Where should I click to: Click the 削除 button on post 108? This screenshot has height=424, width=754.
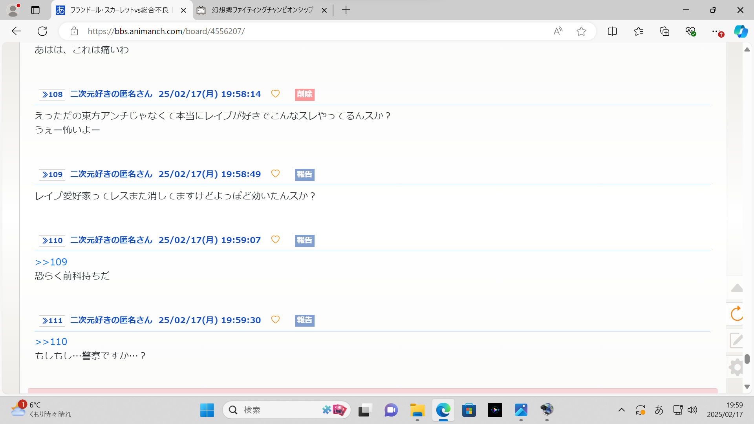304,94
